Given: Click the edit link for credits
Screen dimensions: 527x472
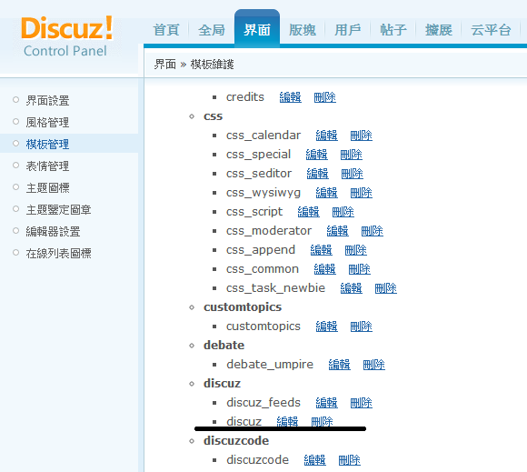Looking at the screenshot, I should click(291, 97).
